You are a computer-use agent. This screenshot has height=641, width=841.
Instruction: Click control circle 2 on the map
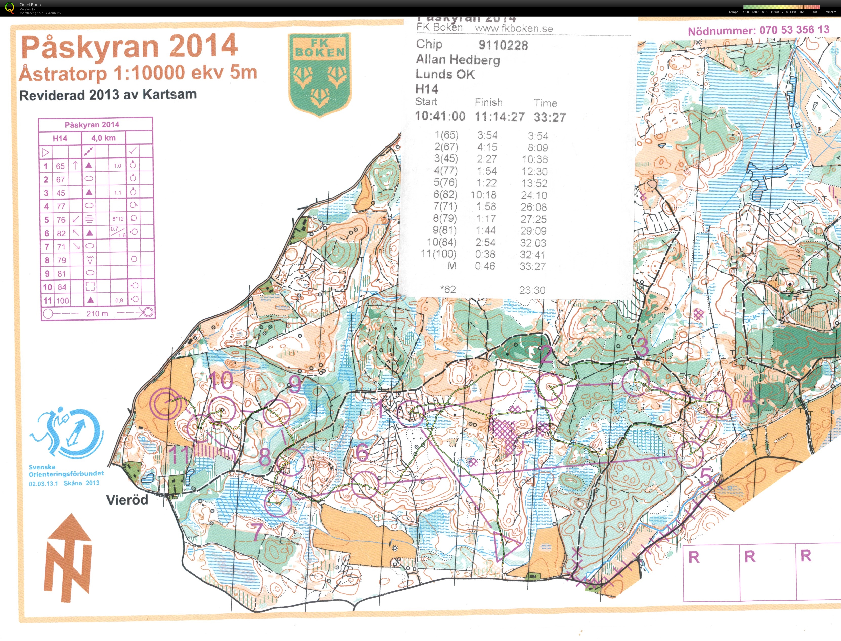click(x=549, y=387)
